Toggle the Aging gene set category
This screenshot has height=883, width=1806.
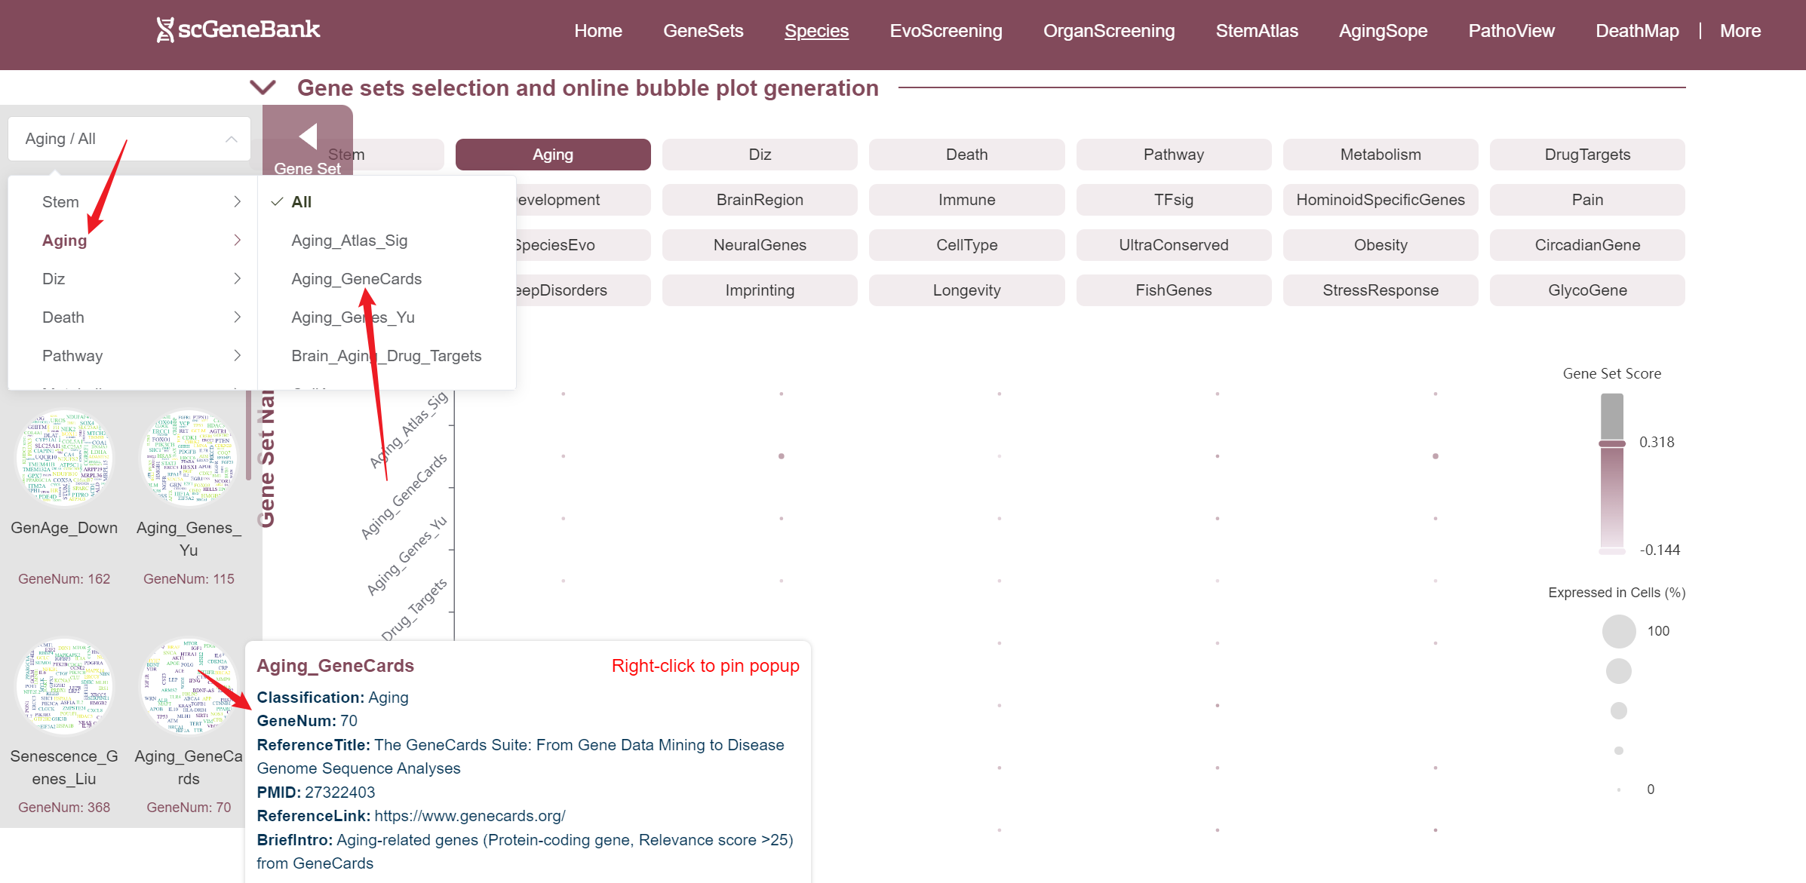point(553,155)
